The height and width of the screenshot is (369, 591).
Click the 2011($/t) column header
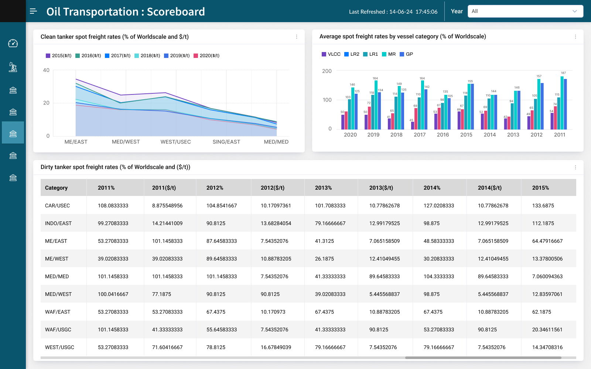pyautogui.click(x=164, y=188)
